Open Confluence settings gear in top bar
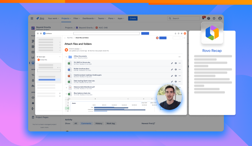This screenshot has width=252, height=146. (x=182, y=33)
